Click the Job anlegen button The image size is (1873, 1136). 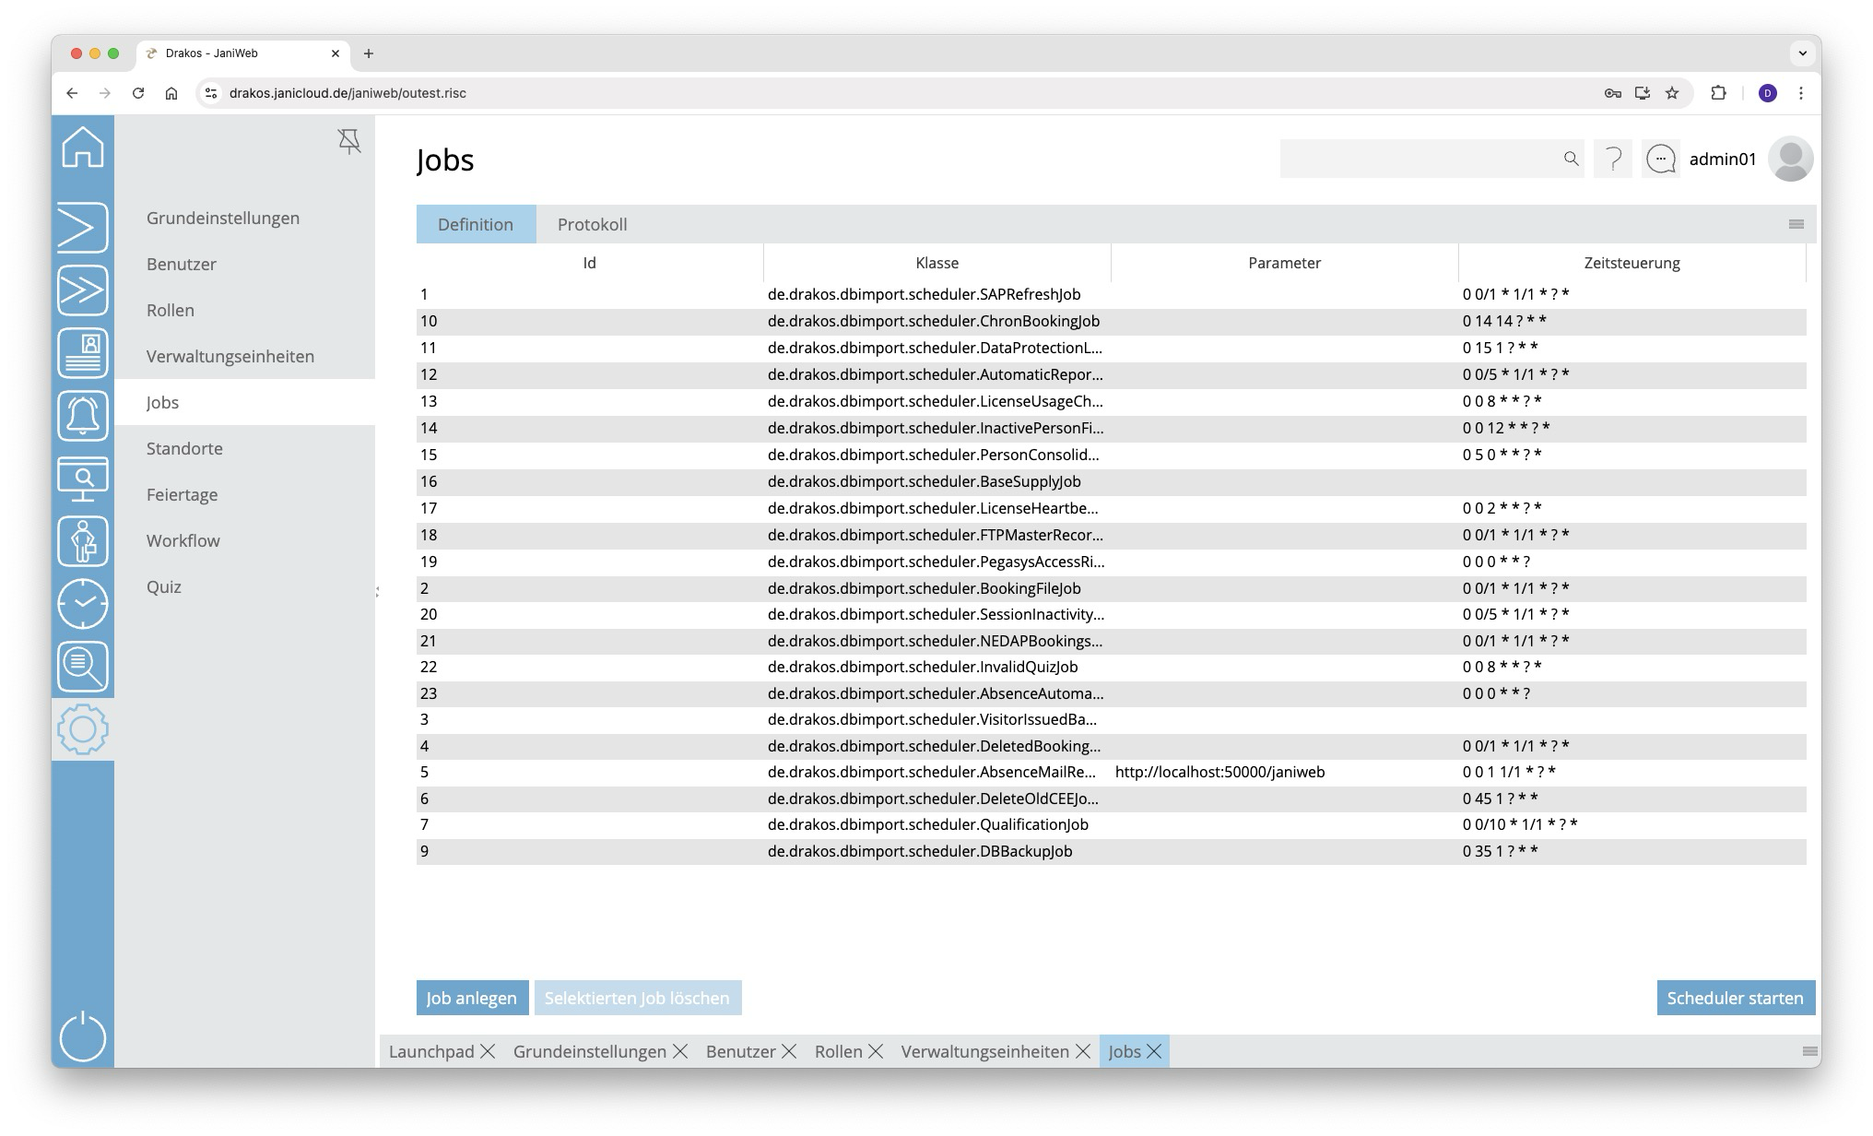472,998
